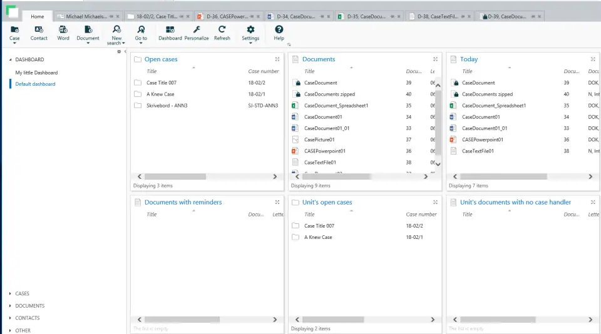Maximize the Today widget
Image resolution: width=601 pixels, height=334 pixels.
point(593,59)
